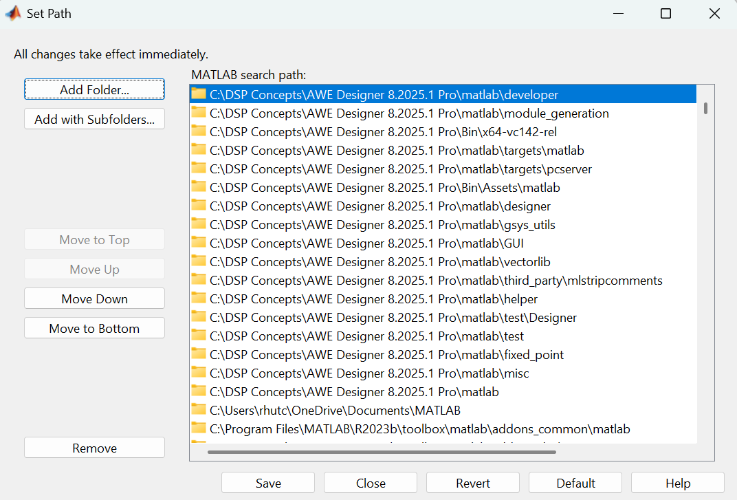This screenshot has height=500, width=737.
Task: Select the third_party\mlstripcomments path
Action: (443, 281)
